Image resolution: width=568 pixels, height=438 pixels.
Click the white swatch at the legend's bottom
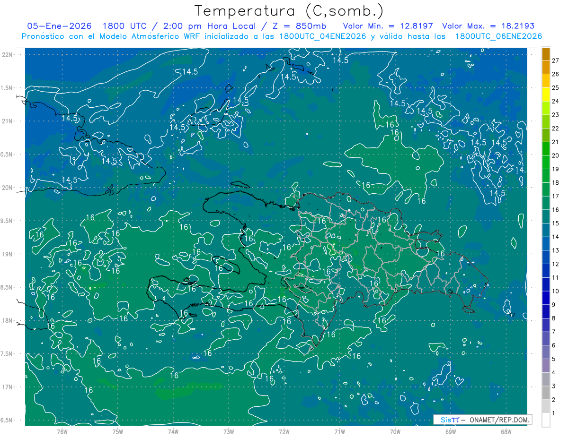tap(546, 420)
